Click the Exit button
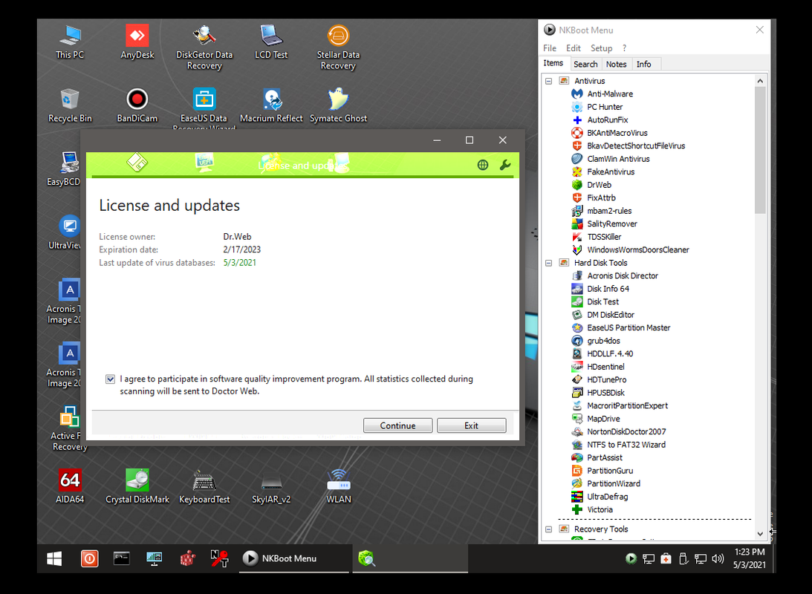The image size is (812, 594). coord(471,425)
